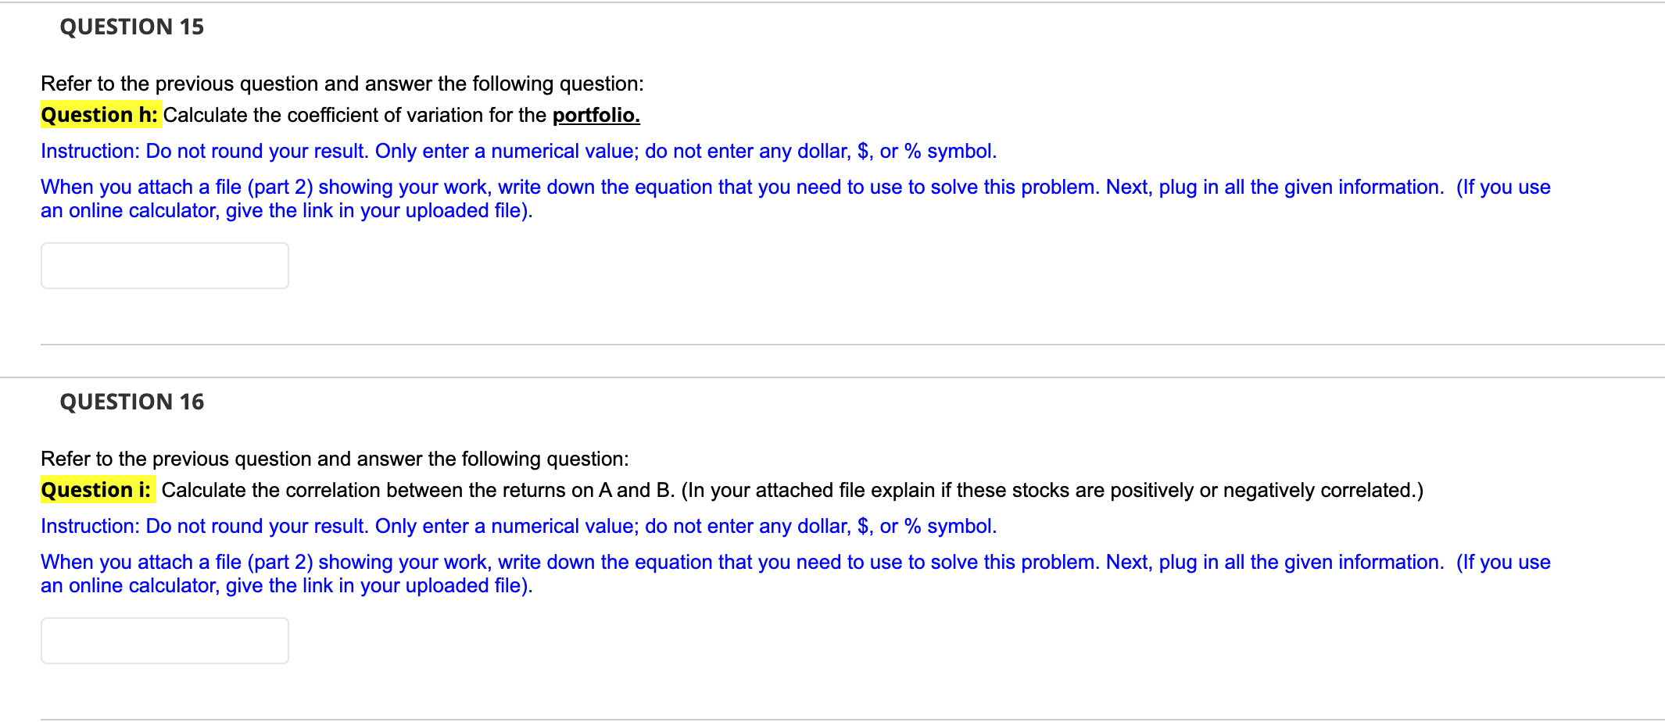
Task: Click Question 15's "Refer to the previous question" line
Action: [x=342, y=84]
